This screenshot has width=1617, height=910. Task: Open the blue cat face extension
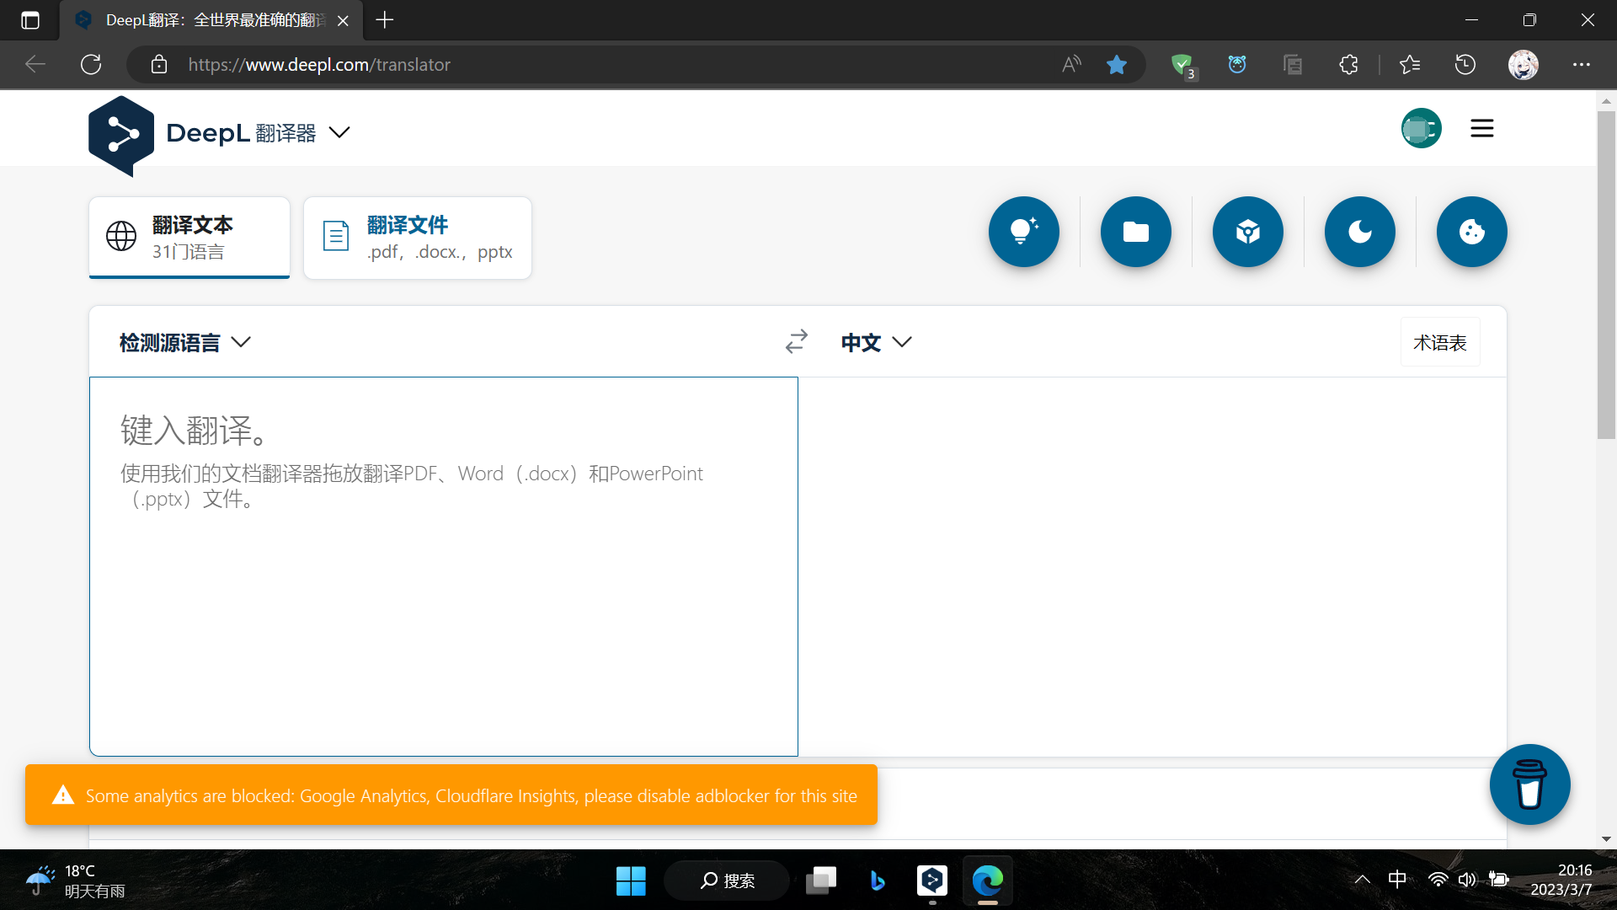click(x=1237, y=64)
